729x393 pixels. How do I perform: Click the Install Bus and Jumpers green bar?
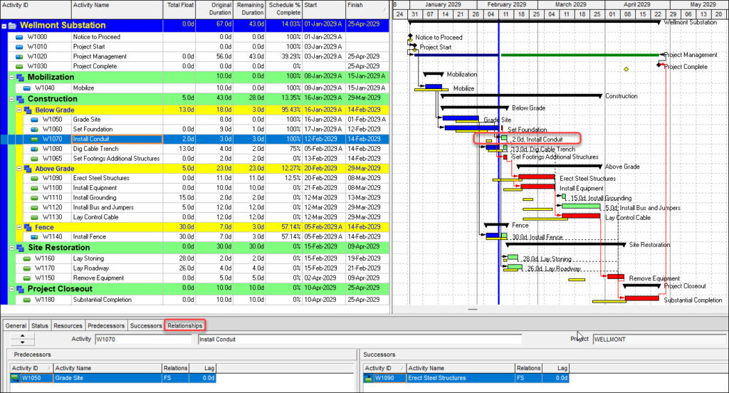pos(581,206)
